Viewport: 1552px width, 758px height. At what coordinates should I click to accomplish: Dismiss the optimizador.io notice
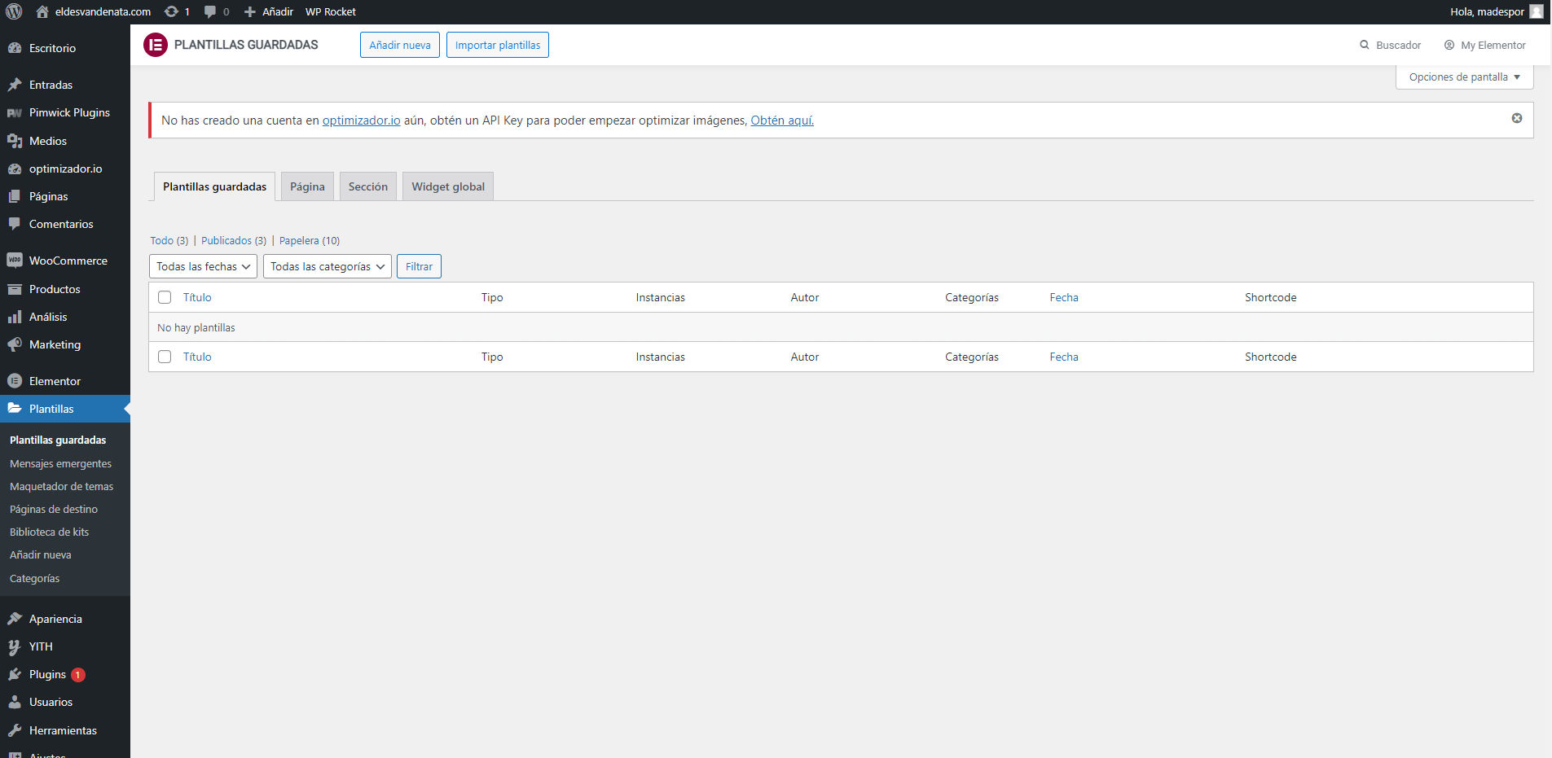1517,118
